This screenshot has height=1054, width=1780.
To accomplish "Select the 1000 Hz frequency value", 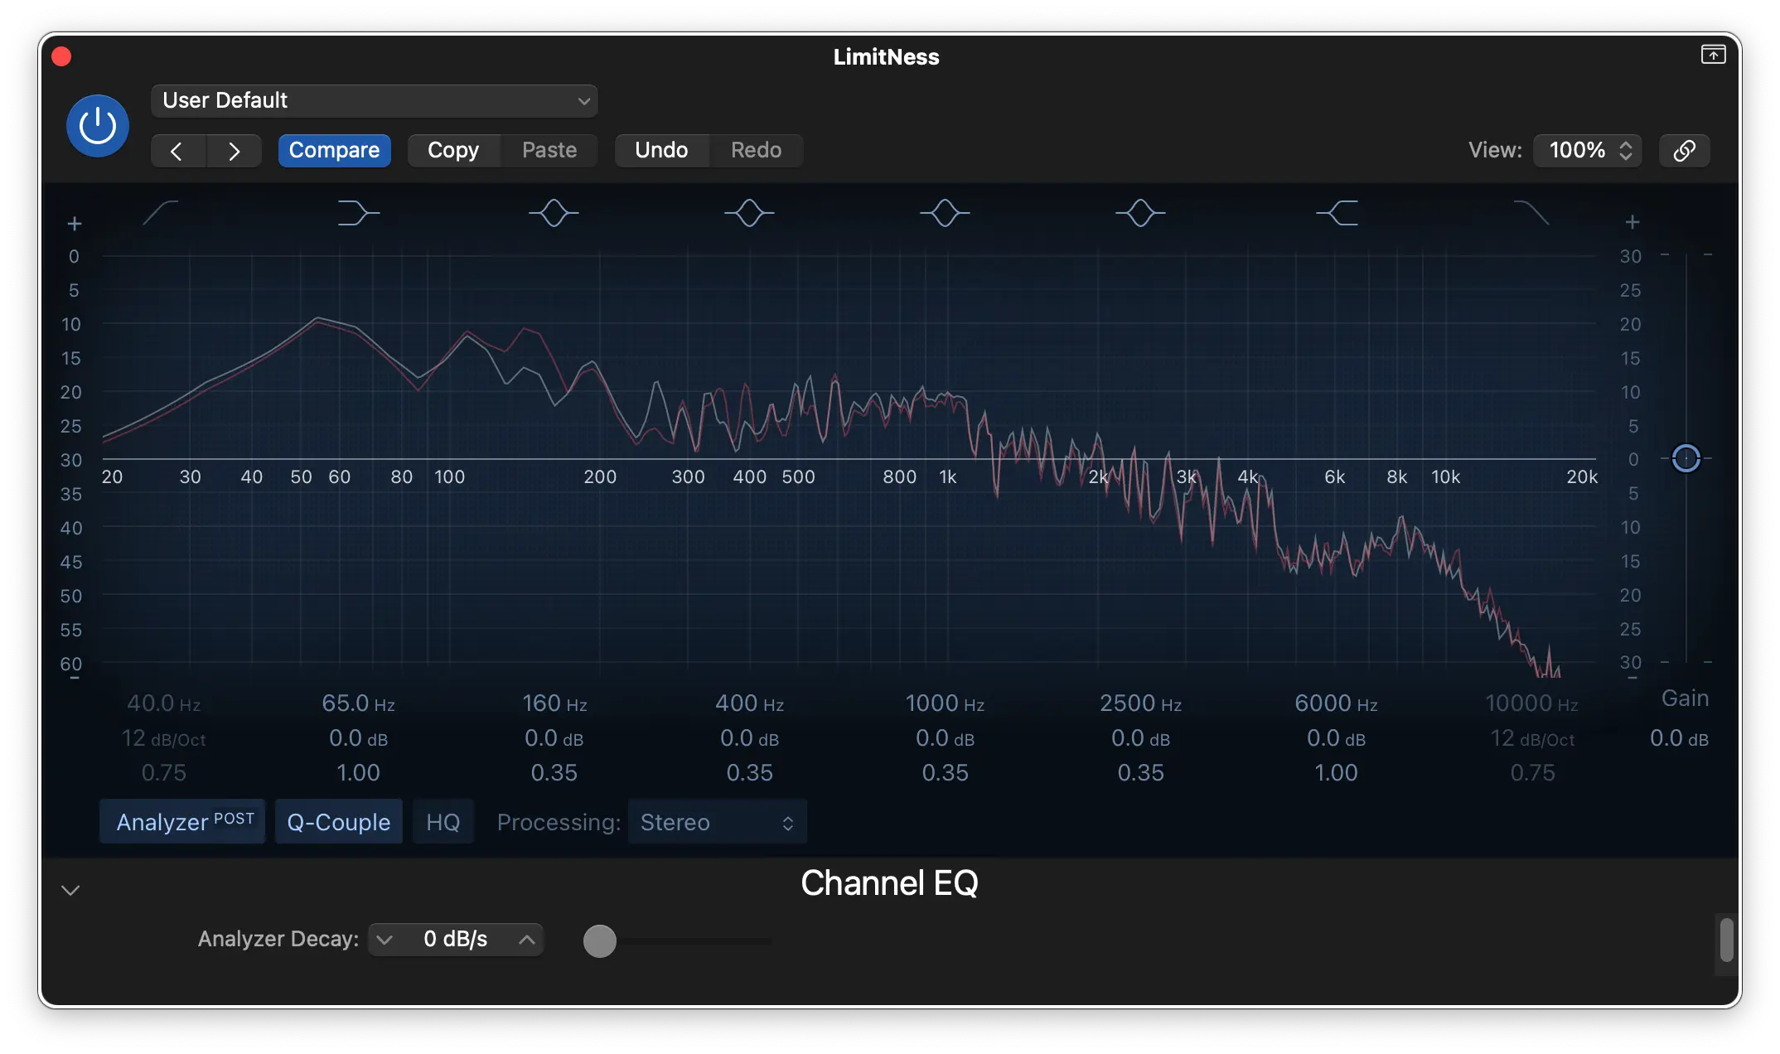I will (945, 703).
